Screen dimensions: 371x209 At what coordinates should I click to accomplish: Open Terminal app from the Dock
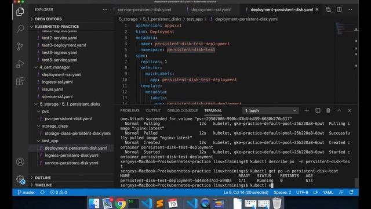pyautogui.click(x=133, y=203)
